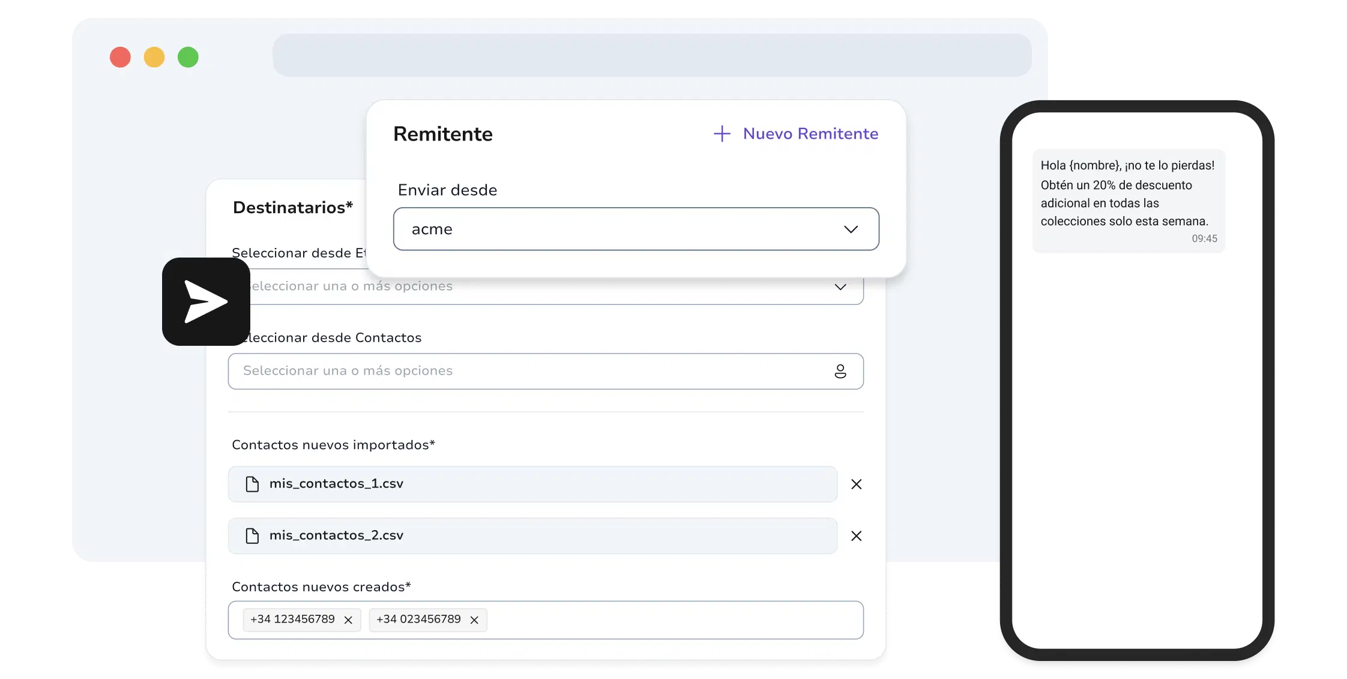Click the Remitente heading
The height and width of the screenshot is (679, 1347).
[x=443, y=134]
